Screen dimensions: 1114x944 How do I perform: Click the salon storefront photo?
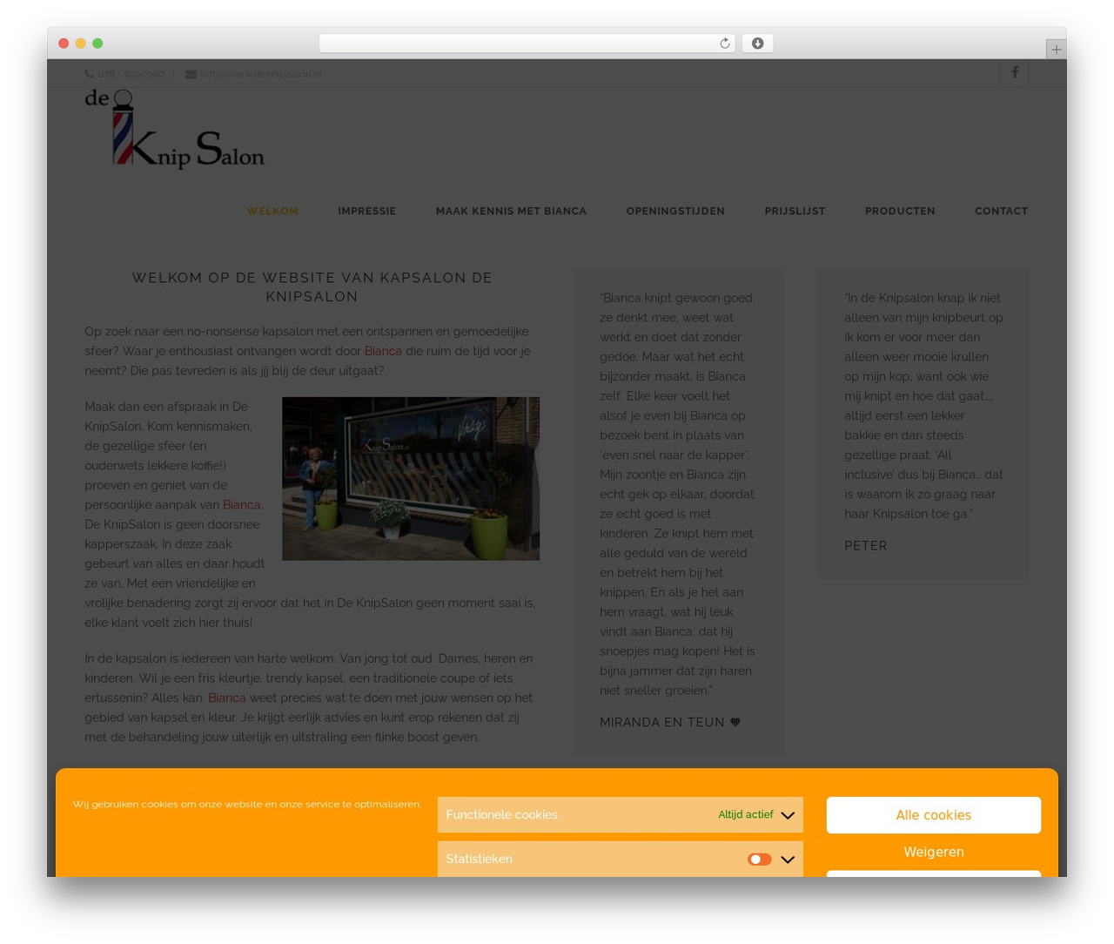point(411,479)
